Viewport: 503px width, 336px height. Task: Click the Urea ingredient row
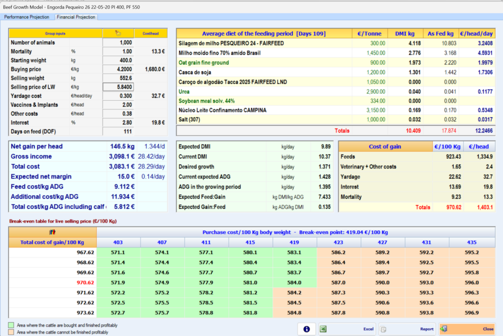336,91
